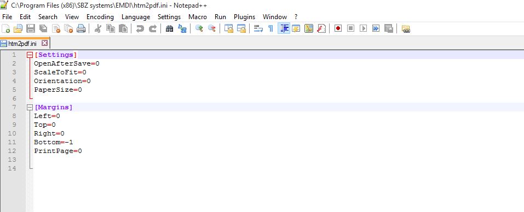Toggle the Show Indent Guide icon
Image resolution: width=524 pixels, height=212 pixels.
[x=284, y=28]
